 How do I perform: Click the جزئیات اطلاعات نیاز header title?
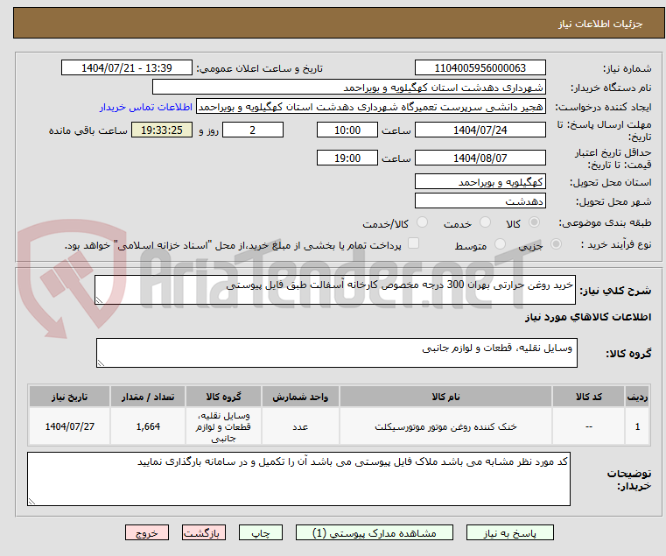point(600,24)
